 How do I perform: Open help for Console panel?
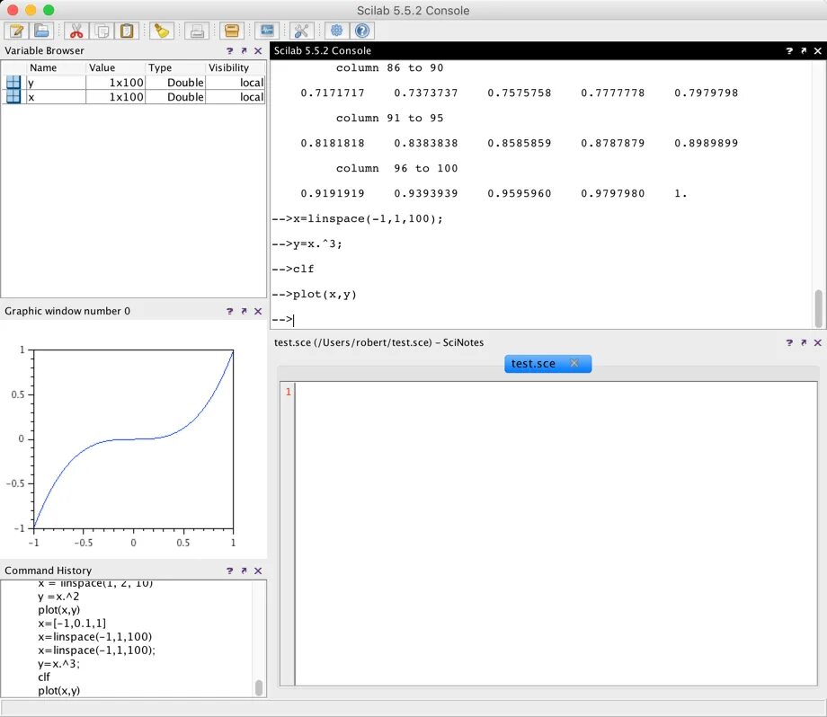(x=789, y=50)
